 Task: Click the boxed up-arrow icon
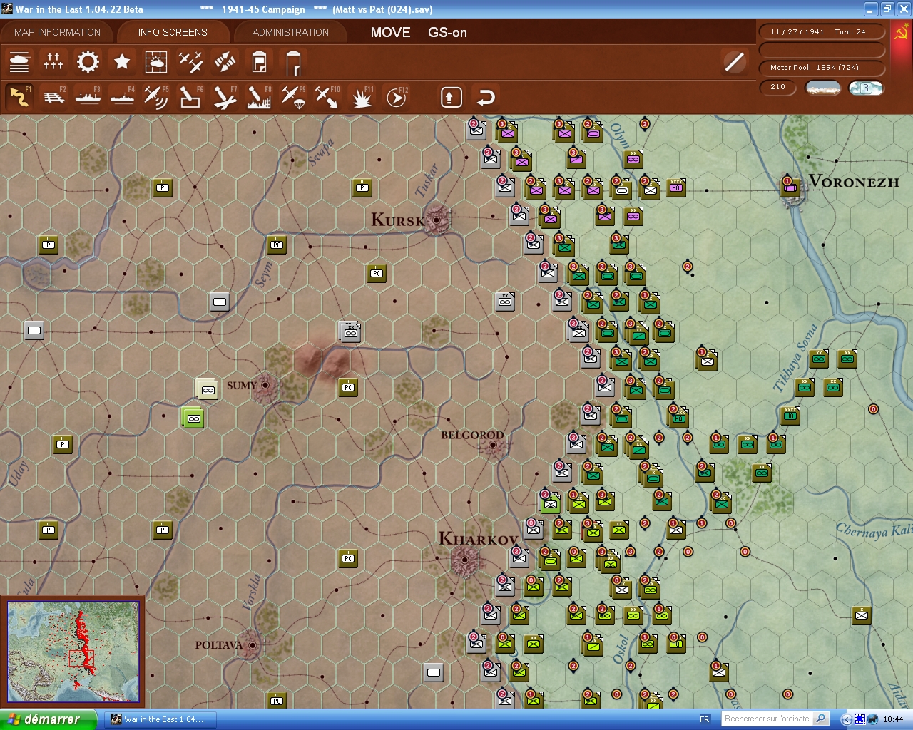coord(451,97)
